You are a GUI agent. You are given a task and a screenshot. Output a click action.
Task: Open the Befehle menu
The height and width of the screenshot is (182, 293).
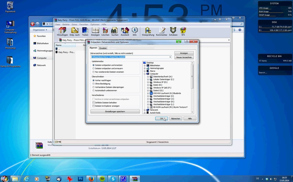point(66,25)
